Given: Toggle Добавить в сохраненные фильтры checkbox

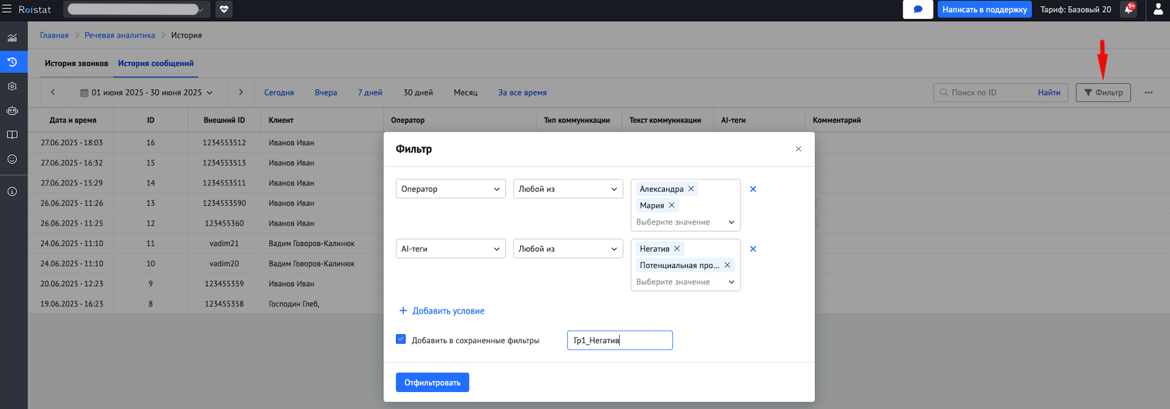Looking at the screenshot, I should [x=401, y=339].
